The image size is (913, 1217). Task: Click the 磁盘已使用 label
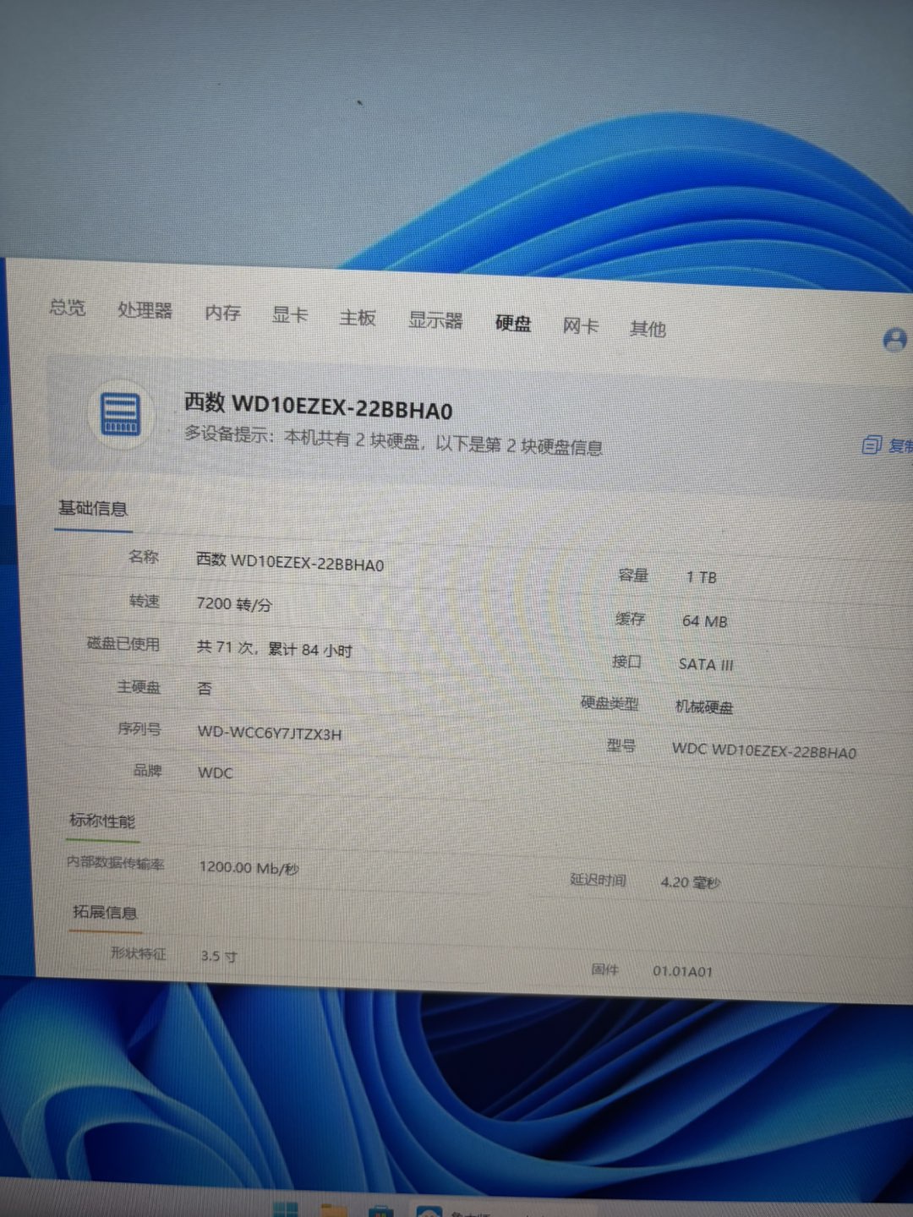123,643
